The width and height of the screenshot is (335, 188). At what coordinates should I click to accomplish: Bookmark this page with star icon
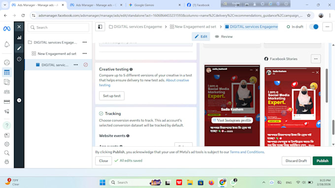308,15
